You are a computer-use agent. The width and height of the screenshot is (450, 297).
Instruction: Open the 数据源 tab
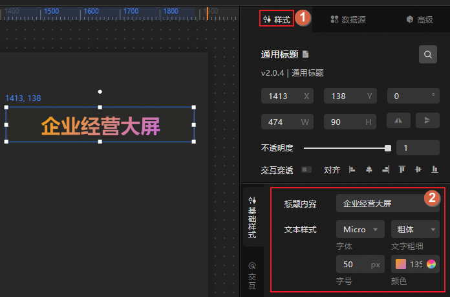tap(348, 19)
